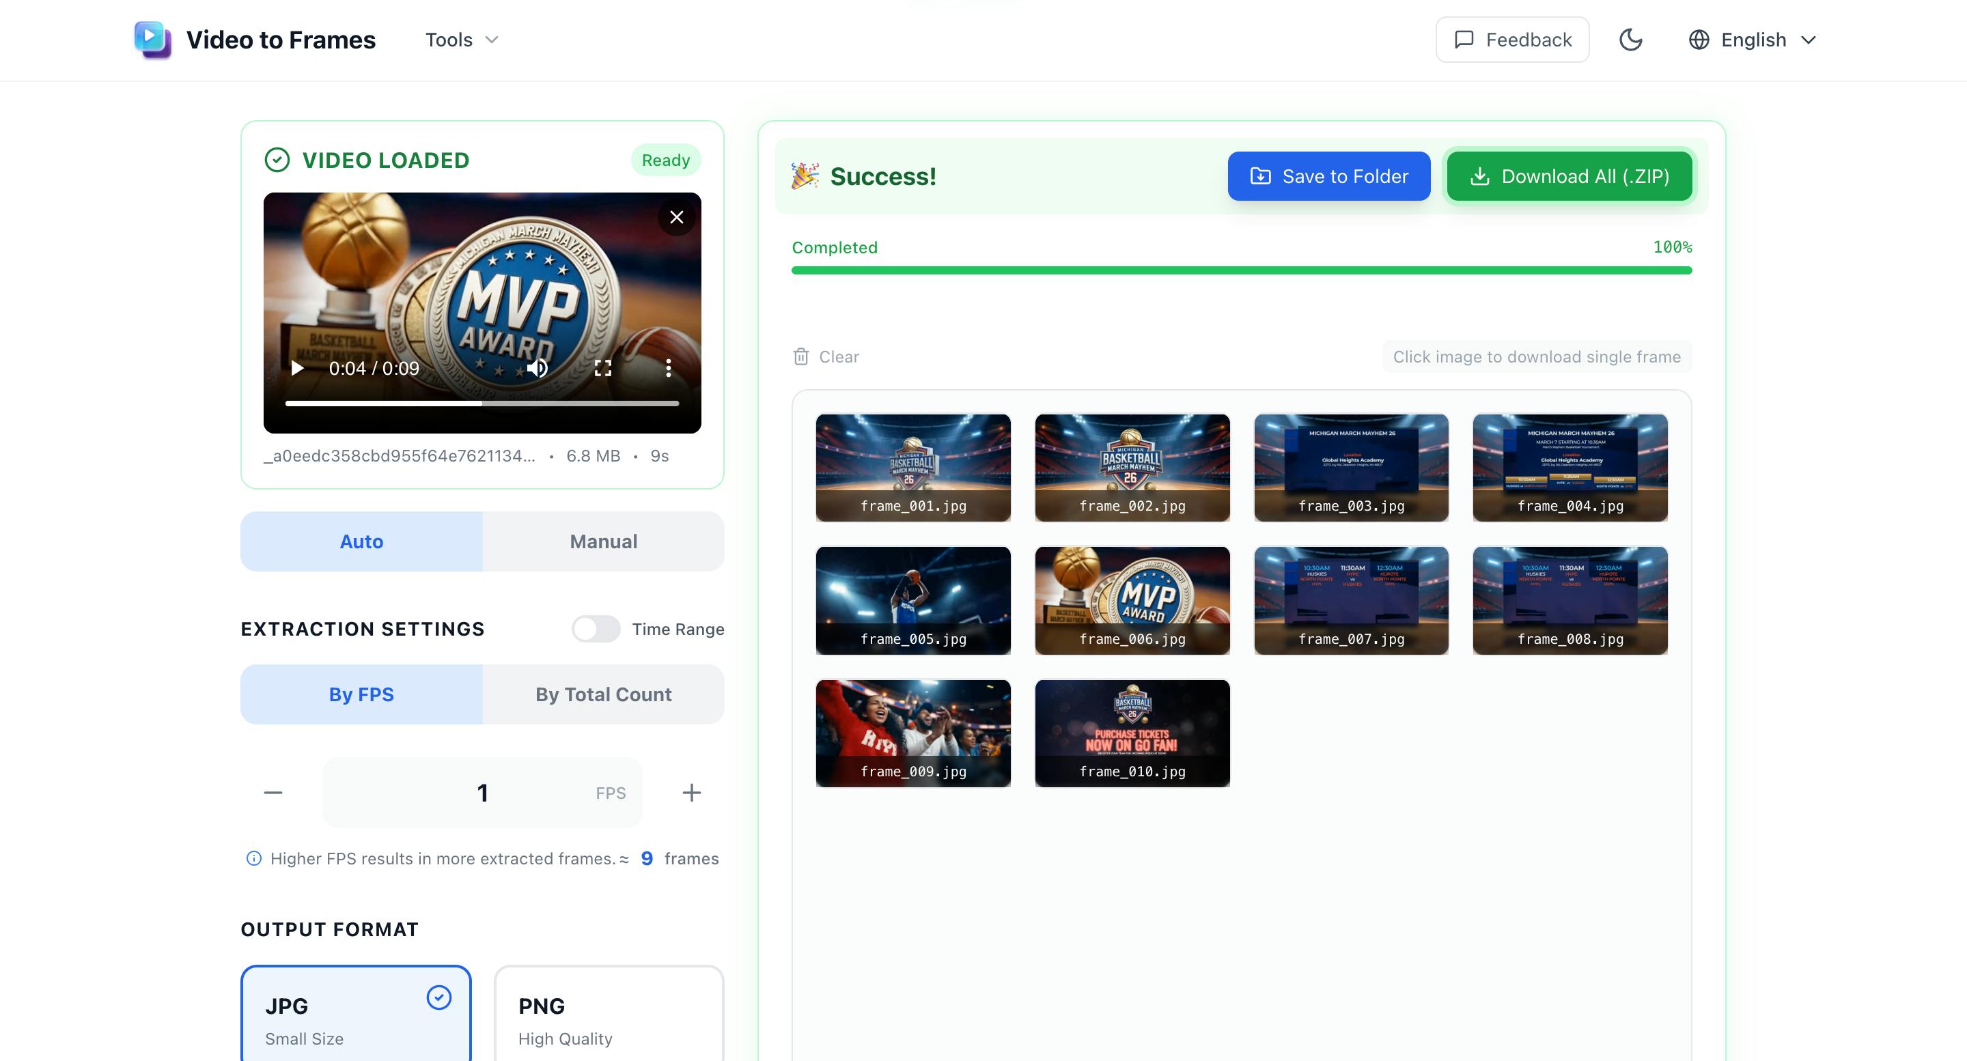Enable the Time Range toggle
The height and width of the screenshot is (1061, 1967).
[x=596, y=629]
